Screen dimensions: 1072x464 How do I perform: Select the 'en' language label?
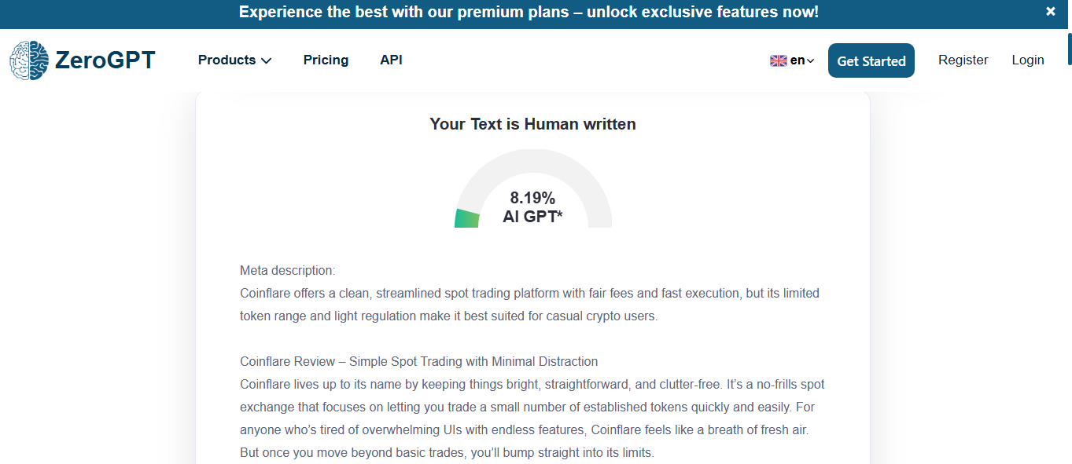click(797, 60)
